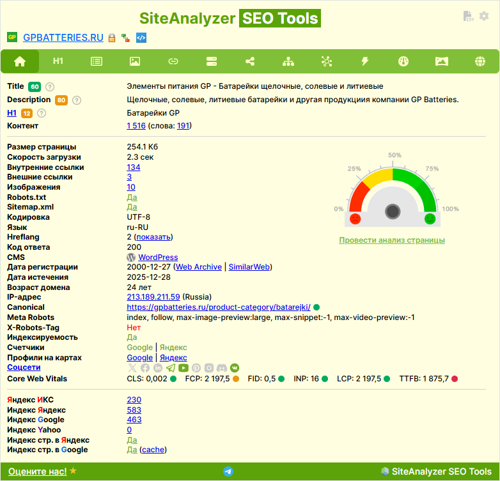Click the redirects icon beside domain
The width and height of the screenshot is (500, 481).
125,38
